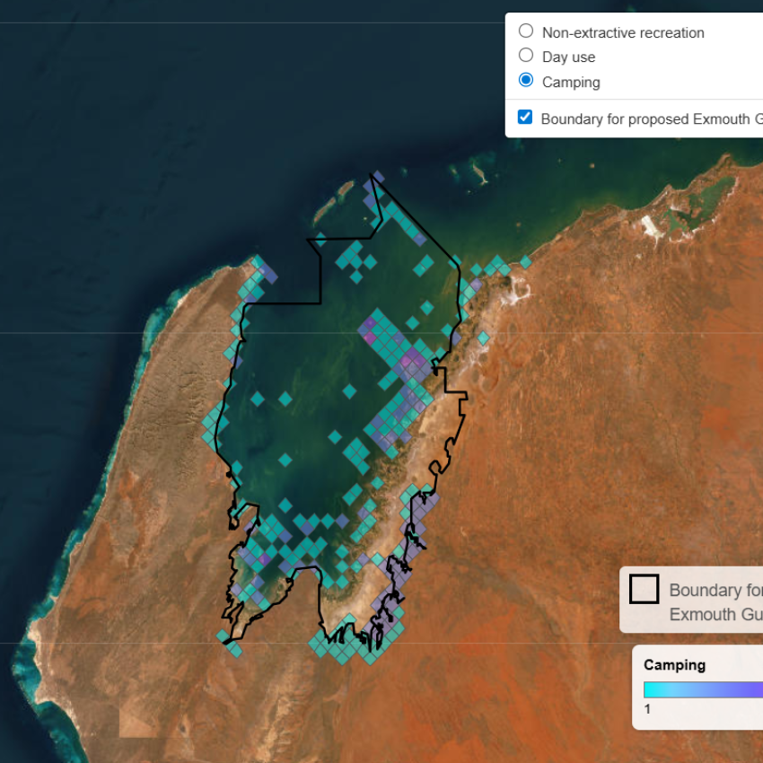Click the boundary legend label text
763x763 pixels.
(x=716, y=602)
